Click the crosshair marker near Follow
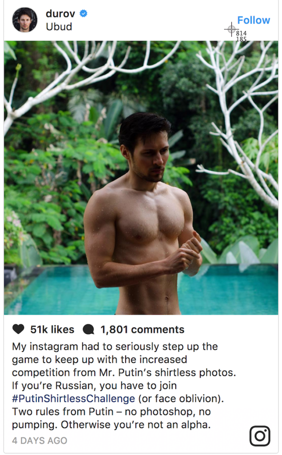This screenshot has height=455, width=282. [x=231, y=29]
